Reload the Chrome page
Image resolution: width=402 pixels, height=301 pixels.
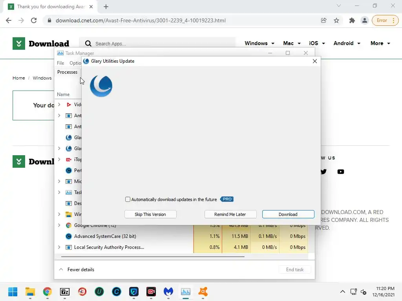tap(34, 20)
